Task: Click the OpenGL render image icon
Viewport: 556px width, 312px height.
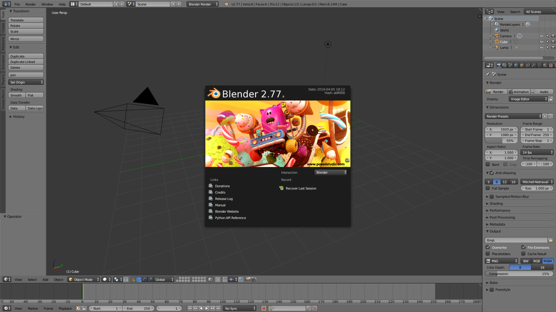Action: (x=248, y=279)
